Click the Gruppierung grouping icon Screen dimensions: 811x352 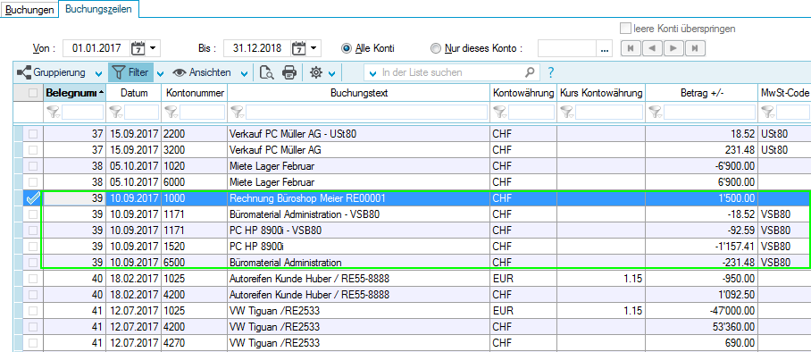coord(24,72)
